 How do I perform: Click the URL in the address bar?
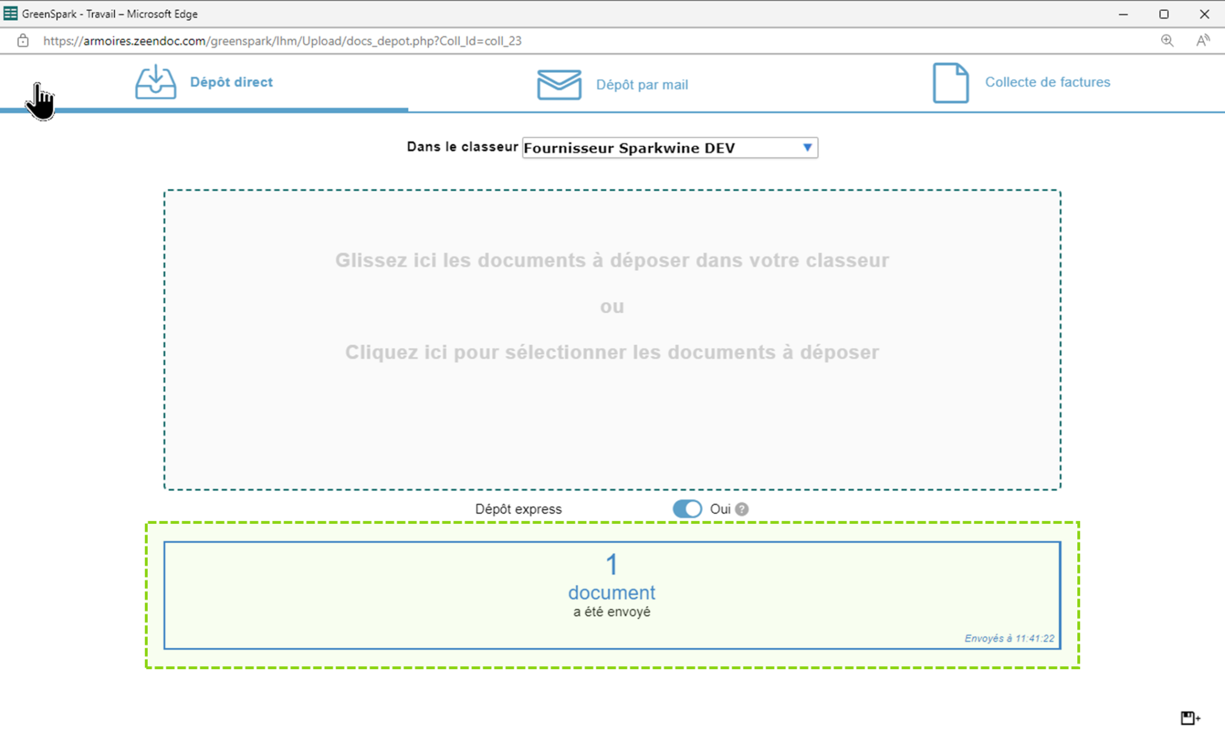point(282,41)
